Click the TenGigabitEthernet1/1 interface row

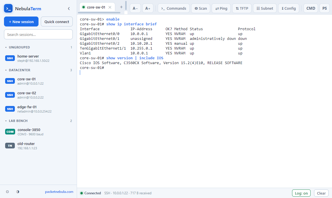point(161,48)
